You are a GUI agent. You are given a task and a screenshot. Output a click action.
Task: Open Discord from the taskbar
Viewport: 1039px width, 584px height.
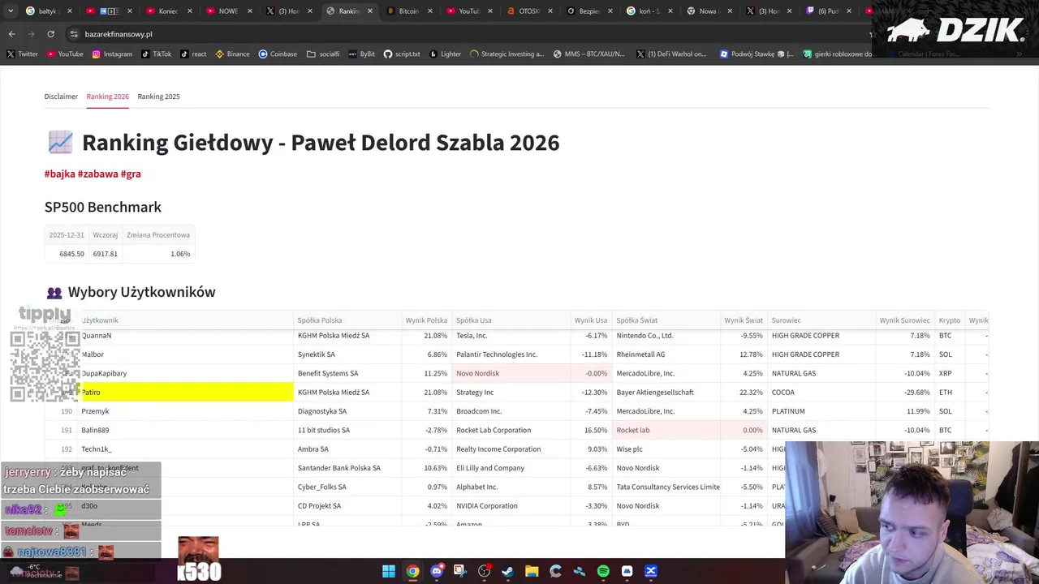tap(437, 571)
